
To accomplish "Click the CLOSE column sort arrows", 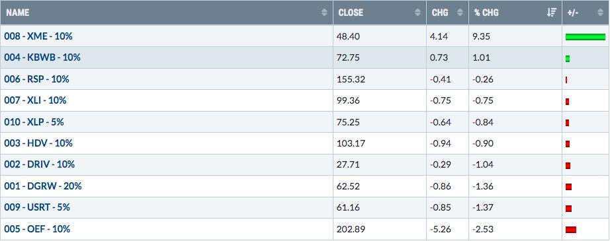I will coord(418,13).
